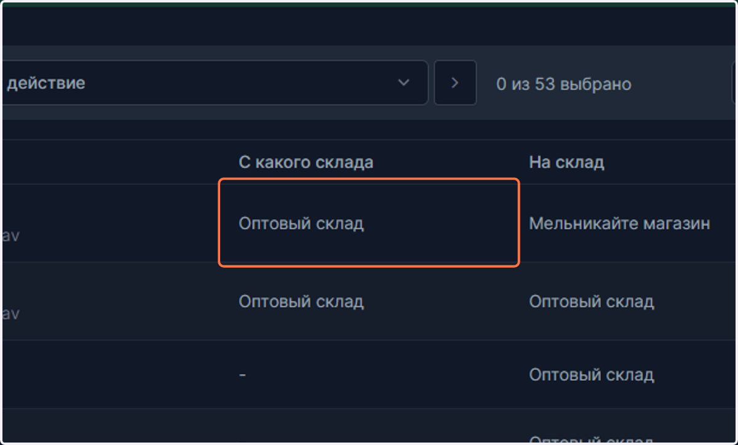
Task: Open 'Мельникайте магазин' destination cell
Action: 619,223
